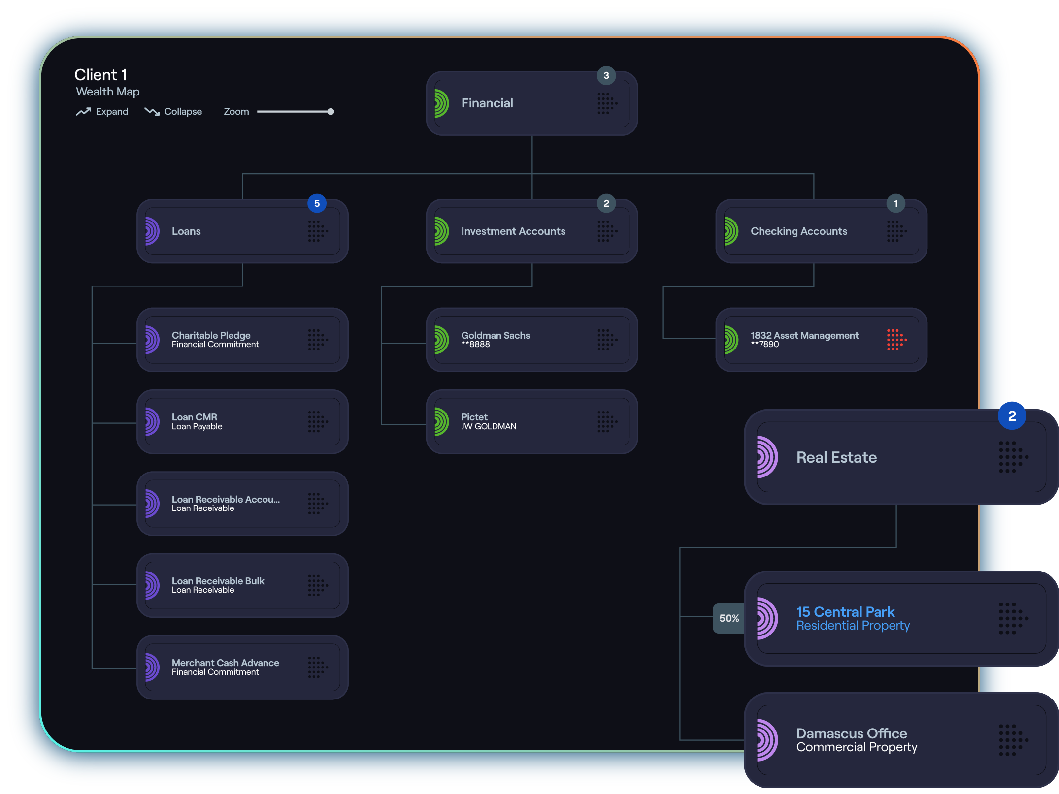Click dot-grid menu icon on Goldman Sachs card

coord(607,340)
